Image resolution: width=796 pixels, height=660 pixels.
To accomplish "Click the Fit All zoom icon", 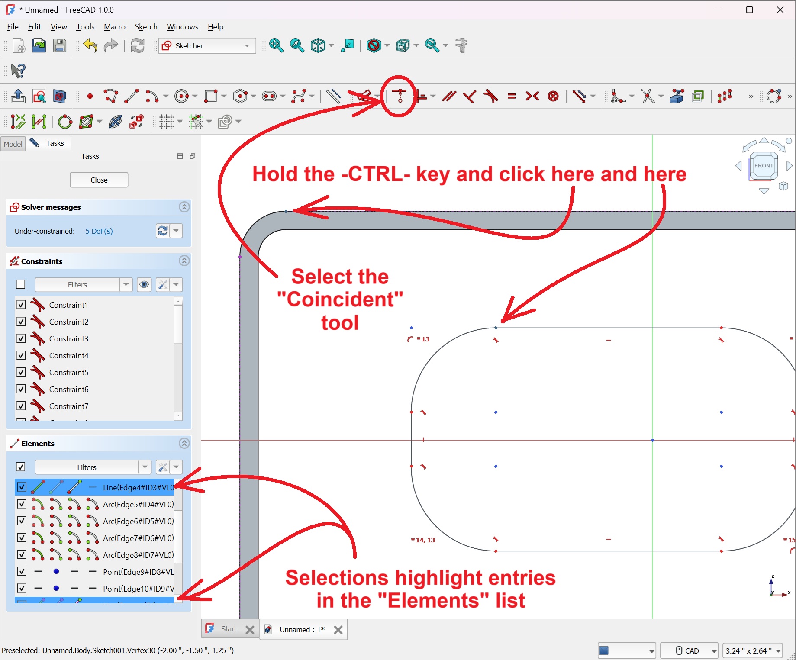I will [x=276, y=45].
